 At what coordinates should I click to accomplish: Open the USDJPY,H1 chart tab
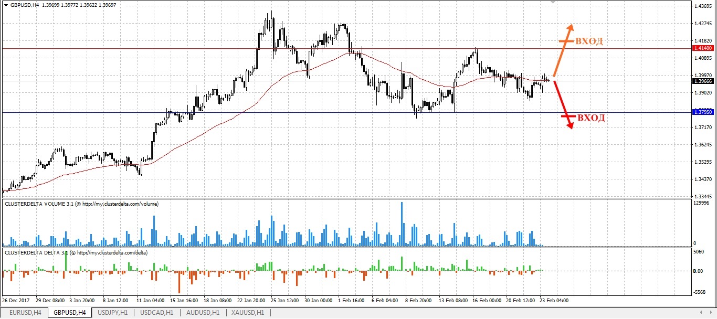pyautogui.click(x=113, y=313)
